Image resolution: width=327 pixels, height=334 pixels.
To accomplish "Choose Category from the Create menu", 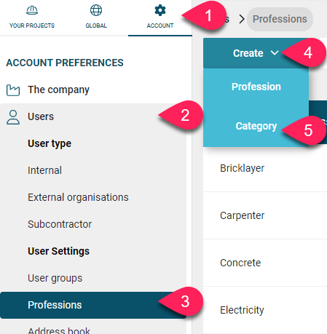I will 256,126.
